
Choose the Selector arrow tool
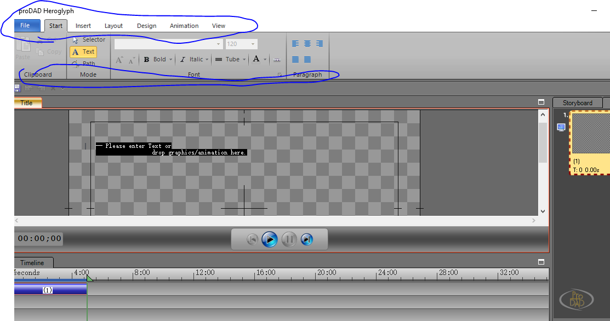coord(89,39)
